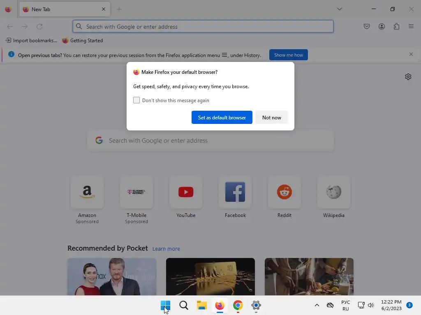Open new tab personalize gear icon
The height and width of the screenshot is (315, 421).
(408, 77)
